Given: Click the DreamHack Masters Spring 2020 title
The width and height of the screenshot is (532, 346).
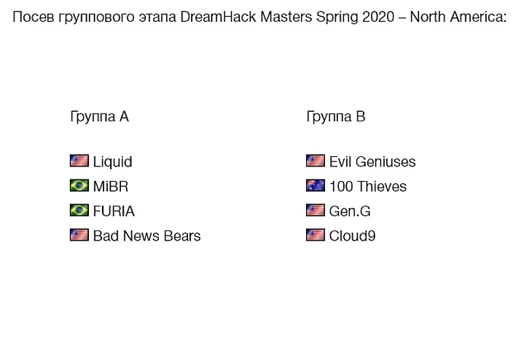Looking at the screenshot, I should [x=287, y=17].
